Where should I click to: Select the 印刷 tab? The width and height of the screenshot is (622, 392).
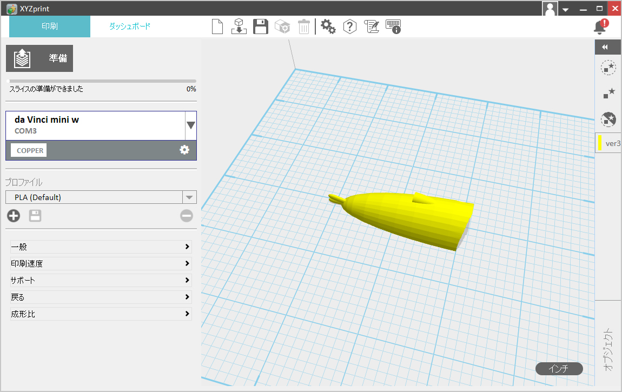(50, 26)
